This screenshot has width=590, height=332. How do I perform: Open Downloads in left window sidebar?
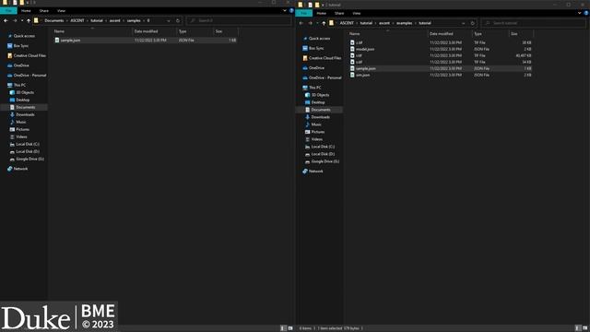(x=25, y=114)
